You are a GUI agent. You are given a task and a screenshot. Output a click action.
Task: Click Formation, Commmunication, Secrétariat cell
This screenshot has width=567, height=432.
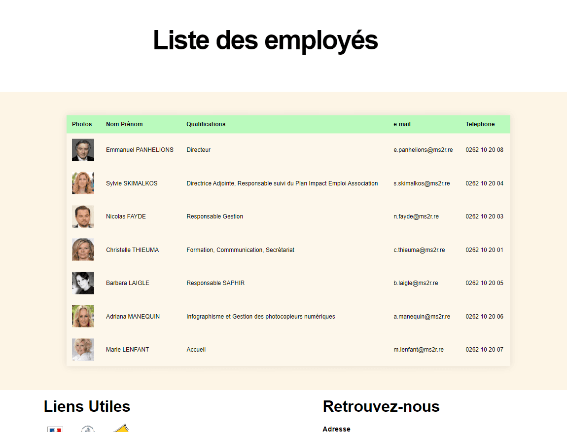(241, 250)
